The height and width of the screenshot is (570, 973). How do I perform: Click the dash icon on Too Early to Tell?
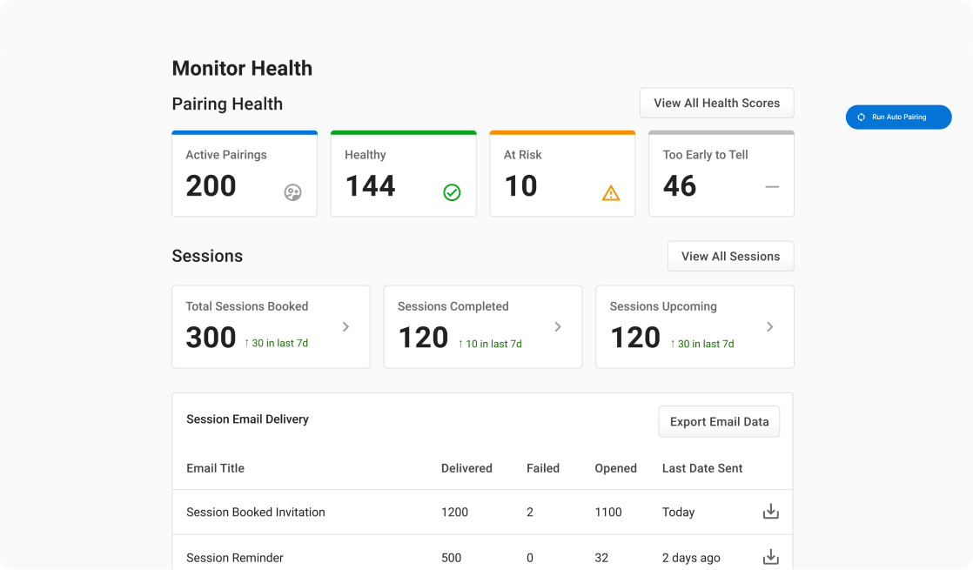[x=771, y=186]
